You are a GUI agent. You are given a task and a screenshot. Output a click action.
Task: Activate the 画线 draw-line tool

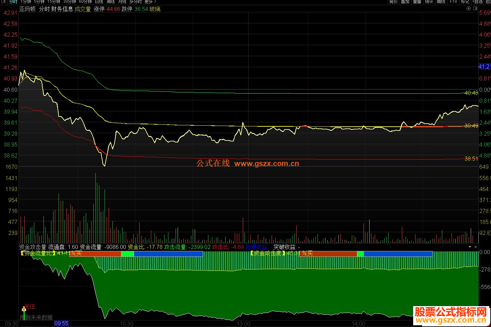click(441, 2)
